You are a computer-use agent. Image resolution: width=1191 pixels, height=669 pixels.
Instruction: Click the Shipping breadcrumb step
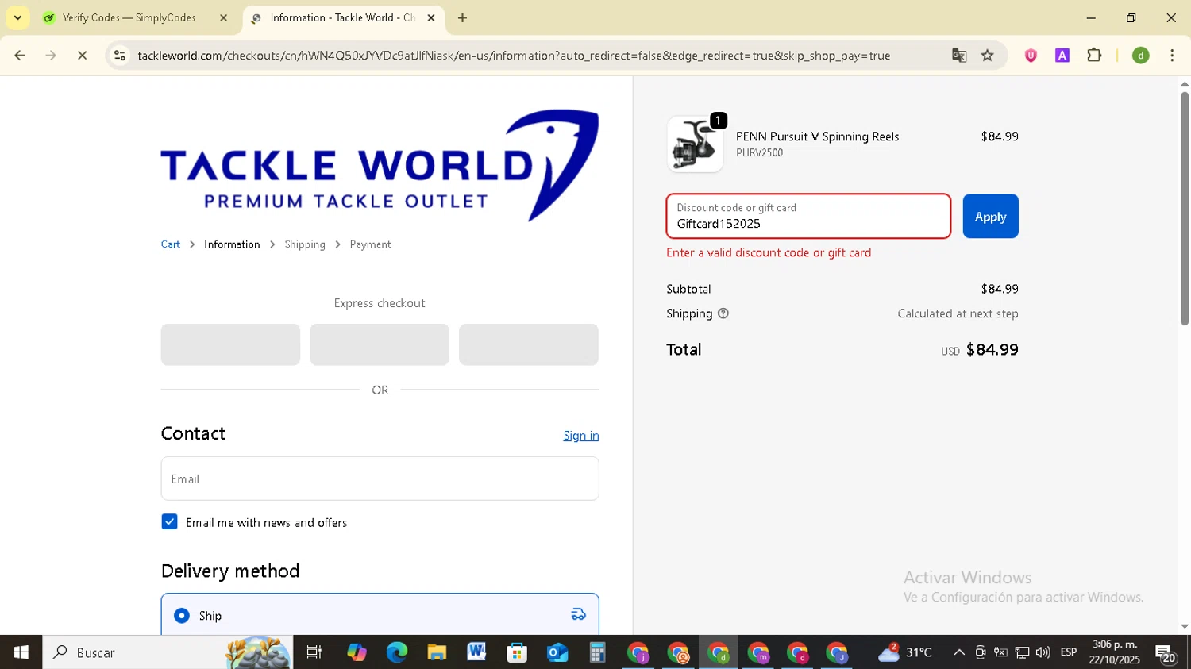[305, 244]
